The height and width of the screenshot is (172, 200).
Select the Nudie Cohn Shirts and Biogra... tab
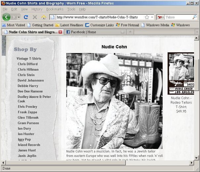33,32
